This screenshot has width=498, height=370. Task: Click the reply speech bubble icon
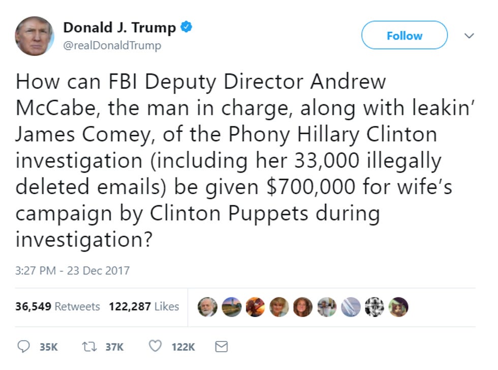[x=23, y=347]
